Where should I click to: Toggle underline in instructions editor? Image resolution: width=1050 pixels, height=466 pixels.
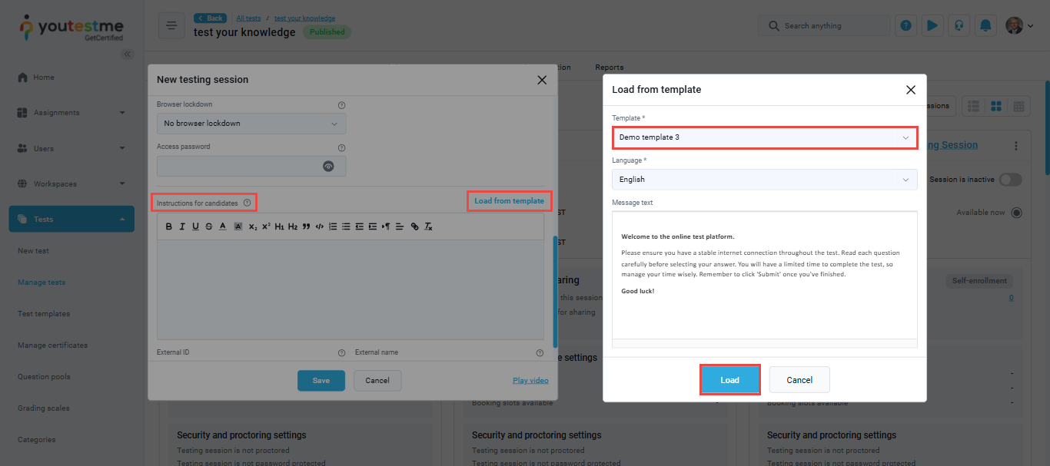tap(195, 226)
